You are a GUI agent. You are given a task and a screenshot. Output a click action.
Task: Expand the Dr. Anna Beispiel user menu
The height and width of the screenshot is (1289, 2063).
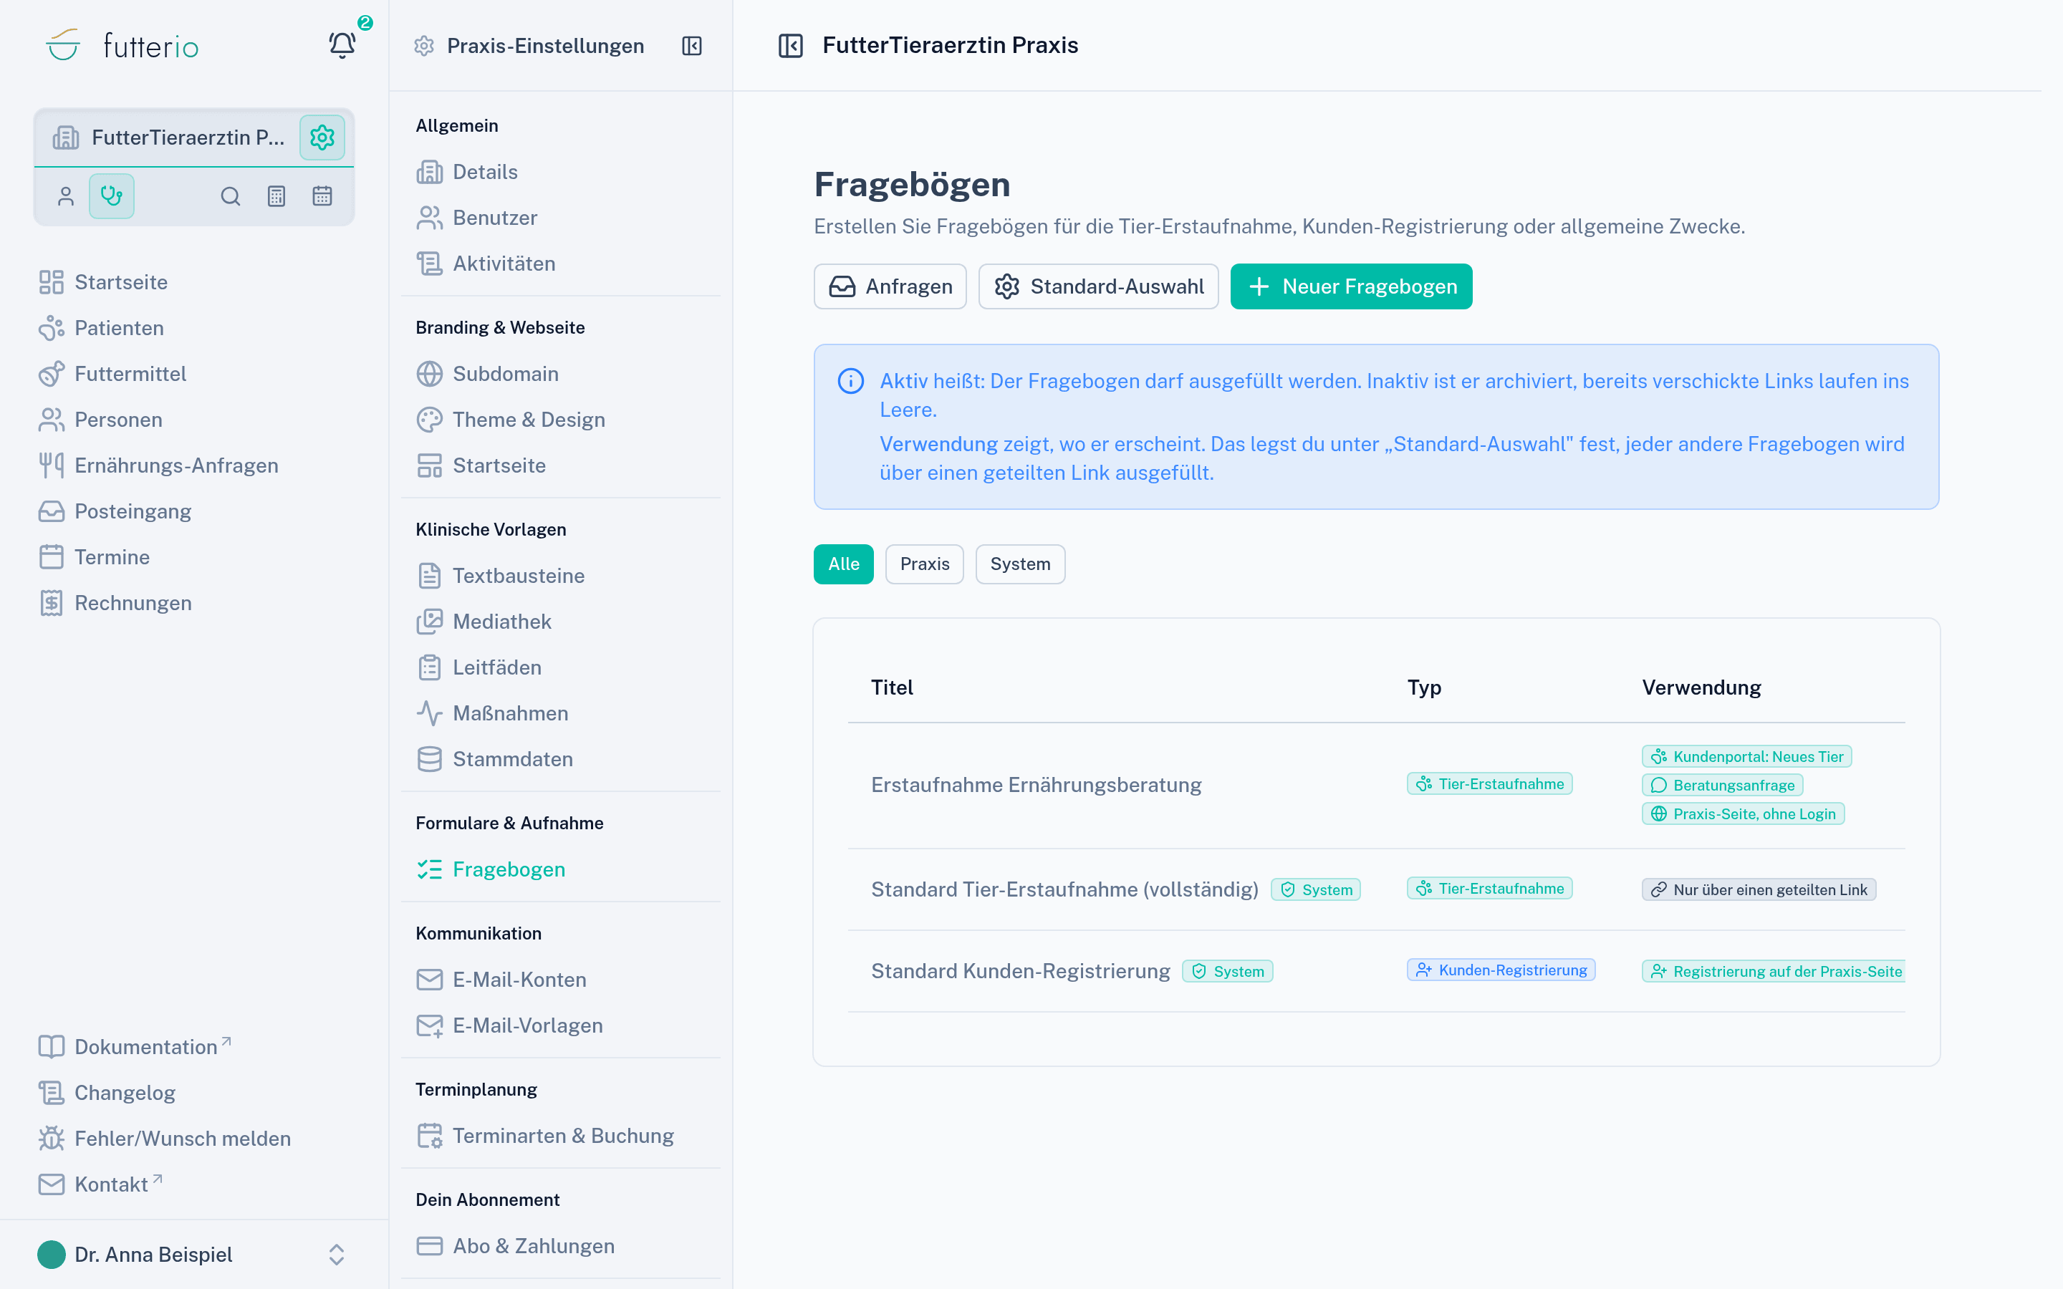click(193, 1254)
